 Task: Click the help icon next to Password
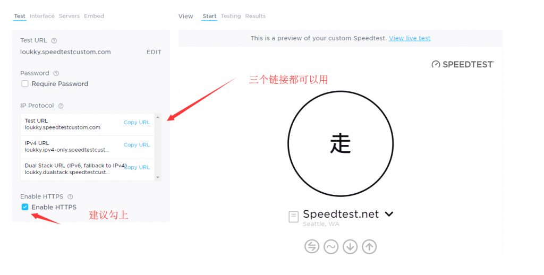coord(56,73)
